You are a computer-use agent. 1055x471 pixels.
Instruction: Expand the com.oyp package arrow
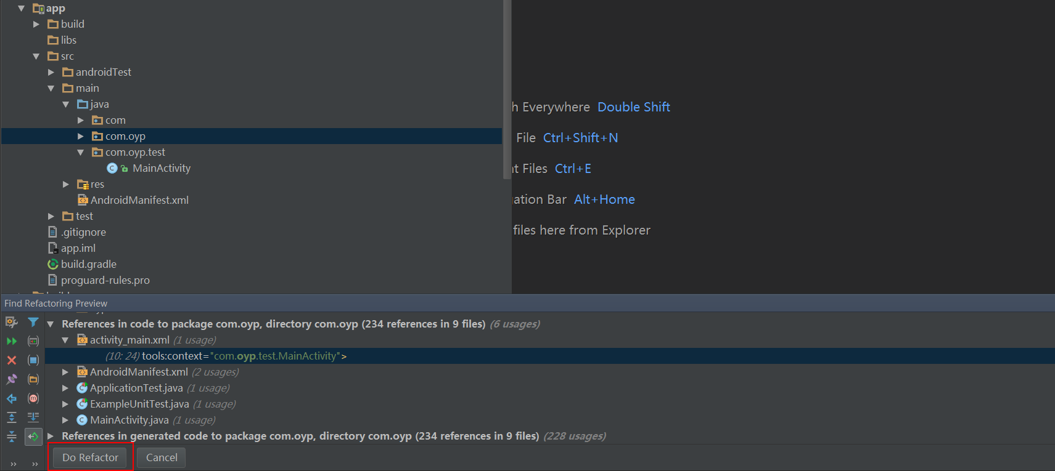(81, 136)
